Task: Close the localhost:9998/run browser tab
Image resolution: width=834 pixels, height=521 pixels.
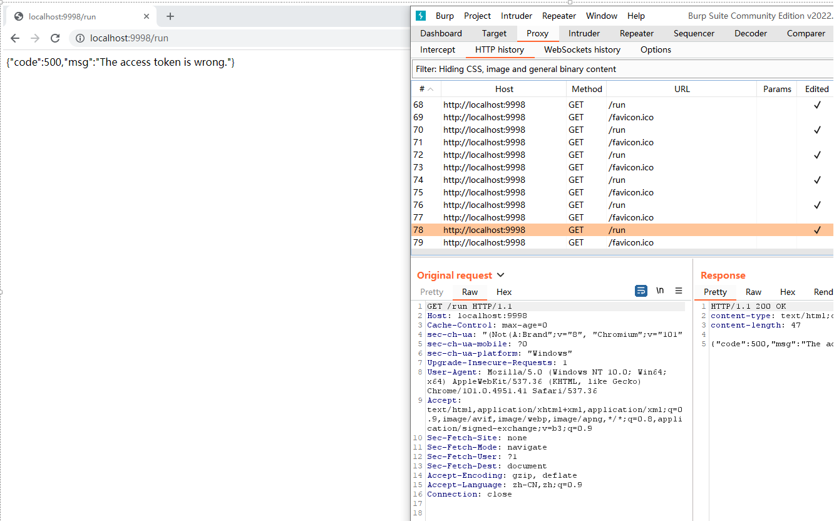Action: pos(147,16)
